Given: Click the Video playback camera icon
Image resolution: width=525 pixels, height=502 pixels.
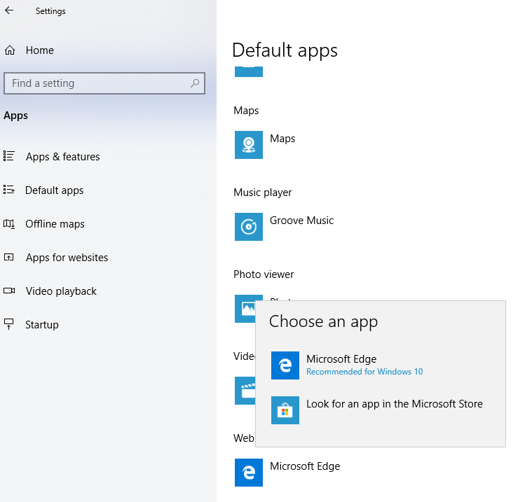Looking at the screenshot, I should point(9,291).
